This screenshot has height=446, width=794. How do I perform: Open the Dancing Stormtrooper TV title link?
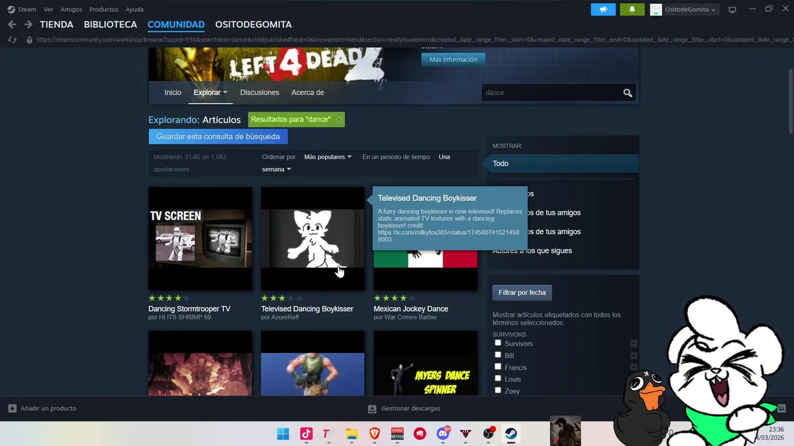point(189,309)
